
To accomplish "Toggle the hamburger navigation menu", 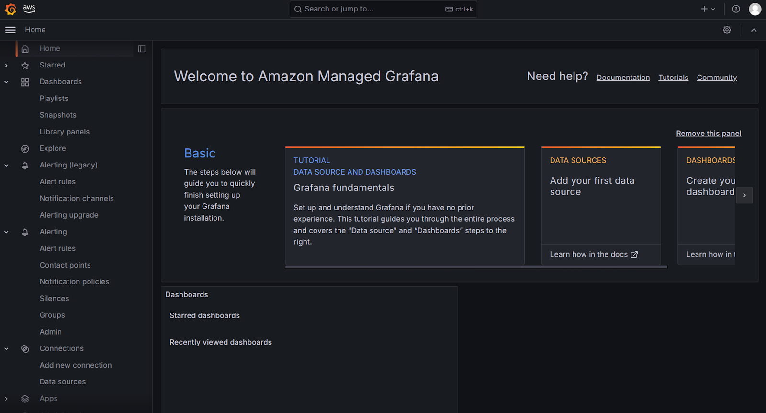I will pos(11,30).
